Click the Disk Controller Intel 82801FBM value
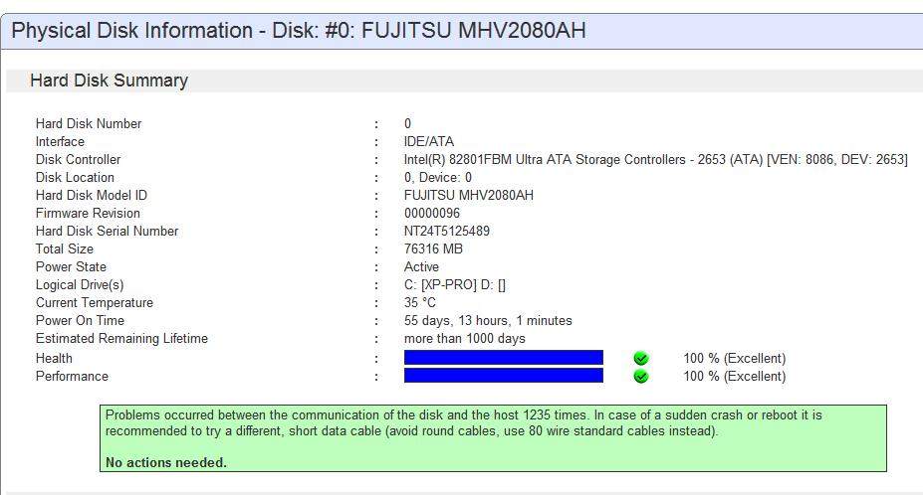Image resolution: width=923 pixels, height=495 pixels. click(656, 159)
